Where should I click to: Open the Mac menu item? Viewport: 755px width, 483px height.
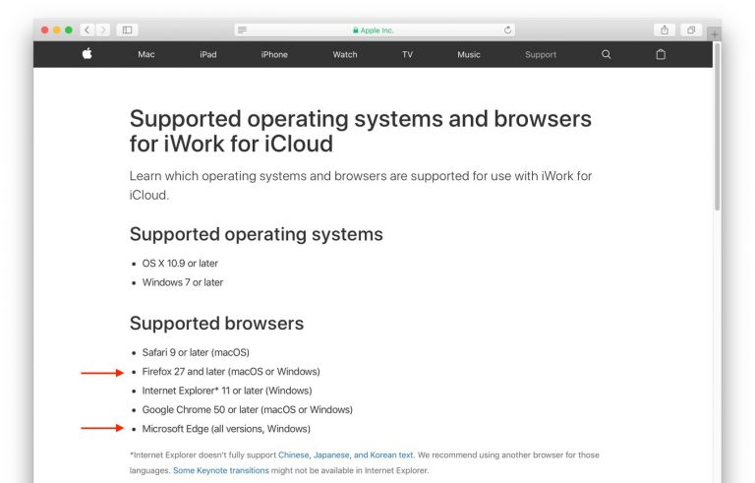point(146,54)
